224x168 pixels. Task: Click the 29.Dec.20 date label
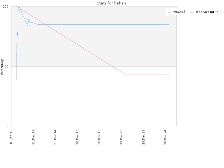pos(122,137)
